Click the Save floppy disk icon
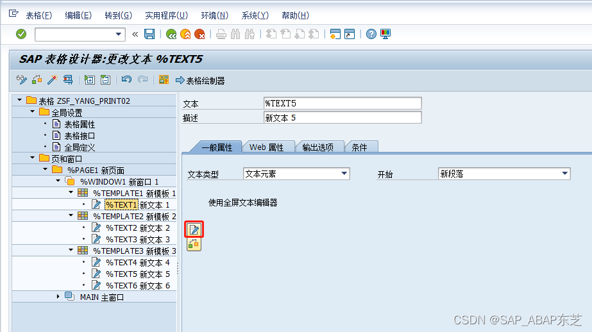The width and height of the screenshot is (592, 332). (149, 35)
